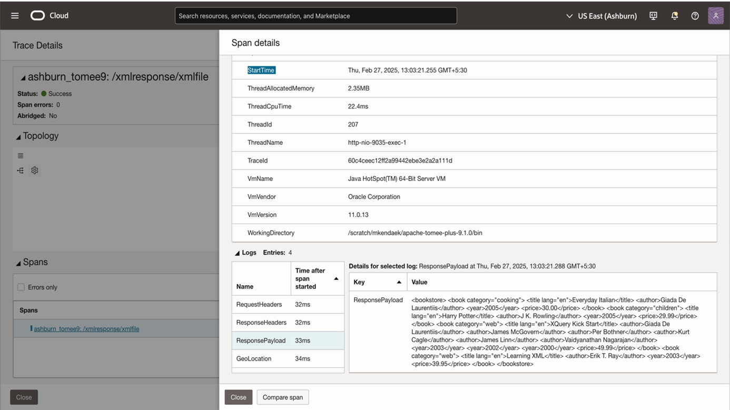Select the RequestHeaders log row

(259, 304)
